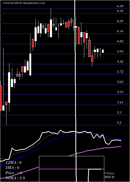
Task: Click the 5.82 price axis label
Action: (120, 62)
